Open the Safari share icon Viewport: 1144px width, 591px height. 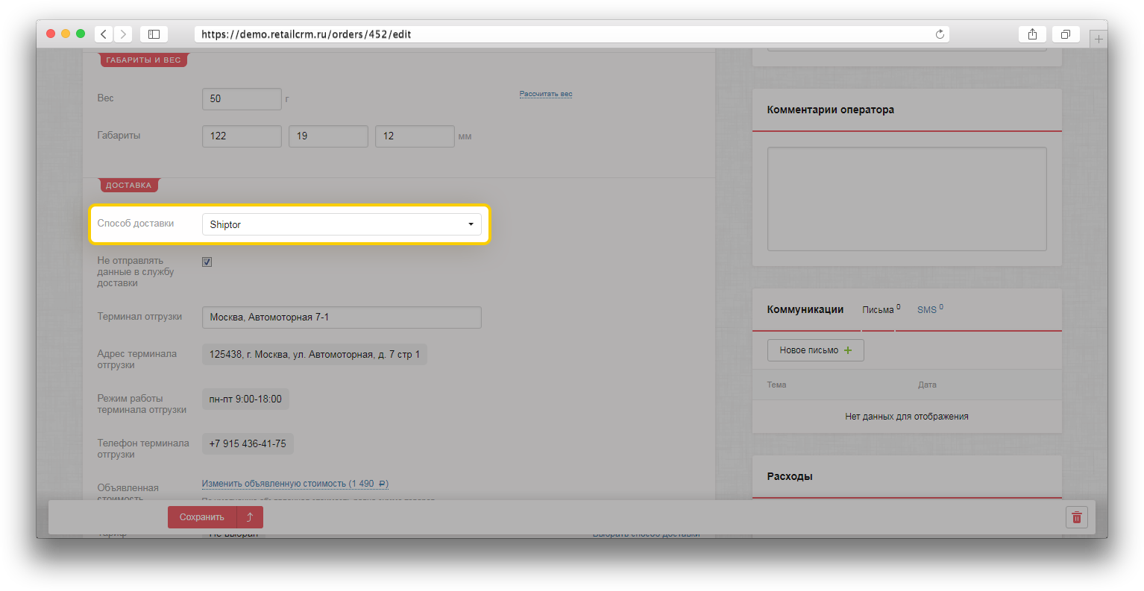pos(1032,34)
